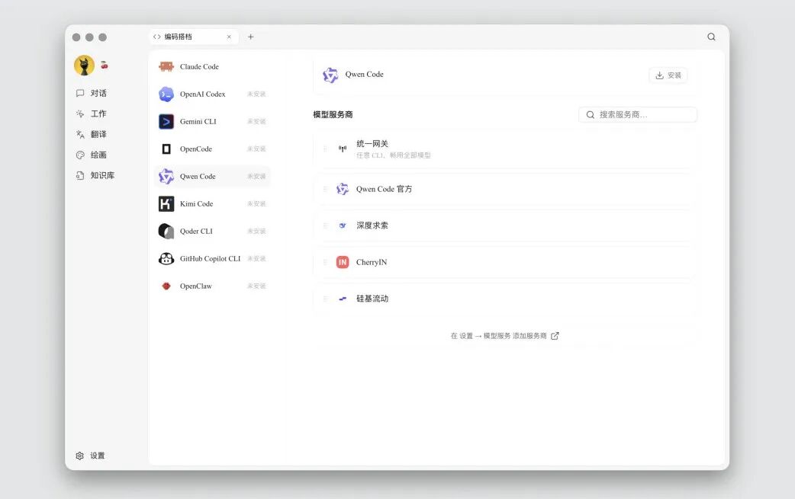Grab the drag handle of CherryIN row
The width and height of the screenshot is (795, 499).
coord(326,262)
